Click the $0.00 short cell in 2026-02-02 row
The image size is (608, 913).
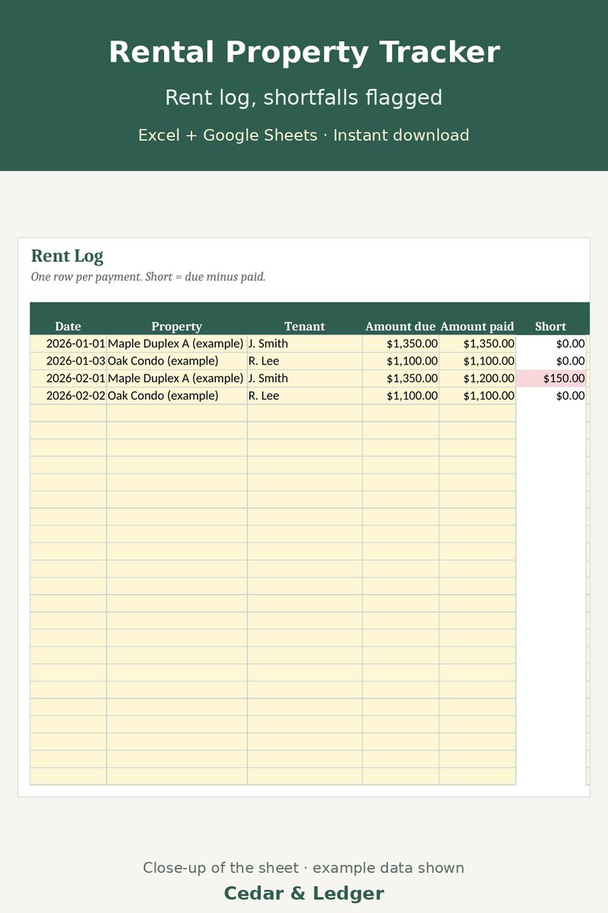[x=551, y=396]
